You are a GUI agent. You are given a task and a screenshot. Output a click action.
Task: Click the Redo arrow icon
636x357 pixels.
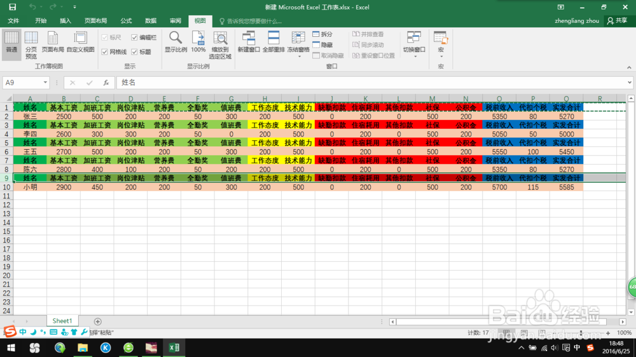[53, 7]
